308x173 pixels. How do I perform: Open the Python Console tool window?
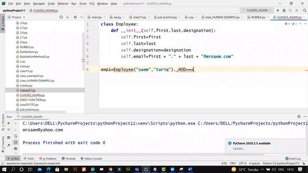[x=91, y=159]
